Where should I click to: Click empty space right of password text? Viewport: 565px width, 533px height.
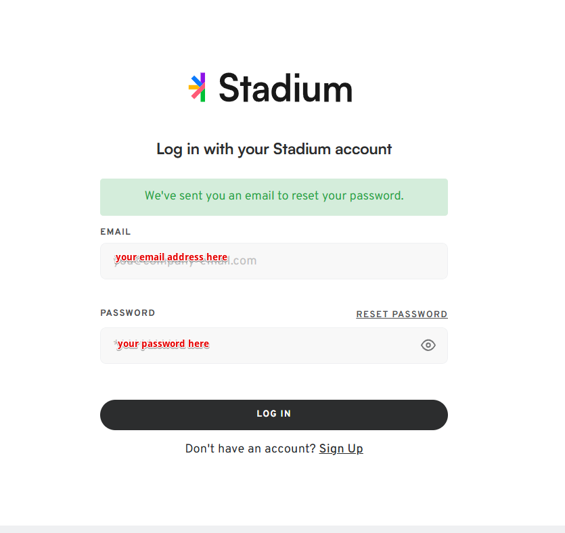(x=313, y=346)
